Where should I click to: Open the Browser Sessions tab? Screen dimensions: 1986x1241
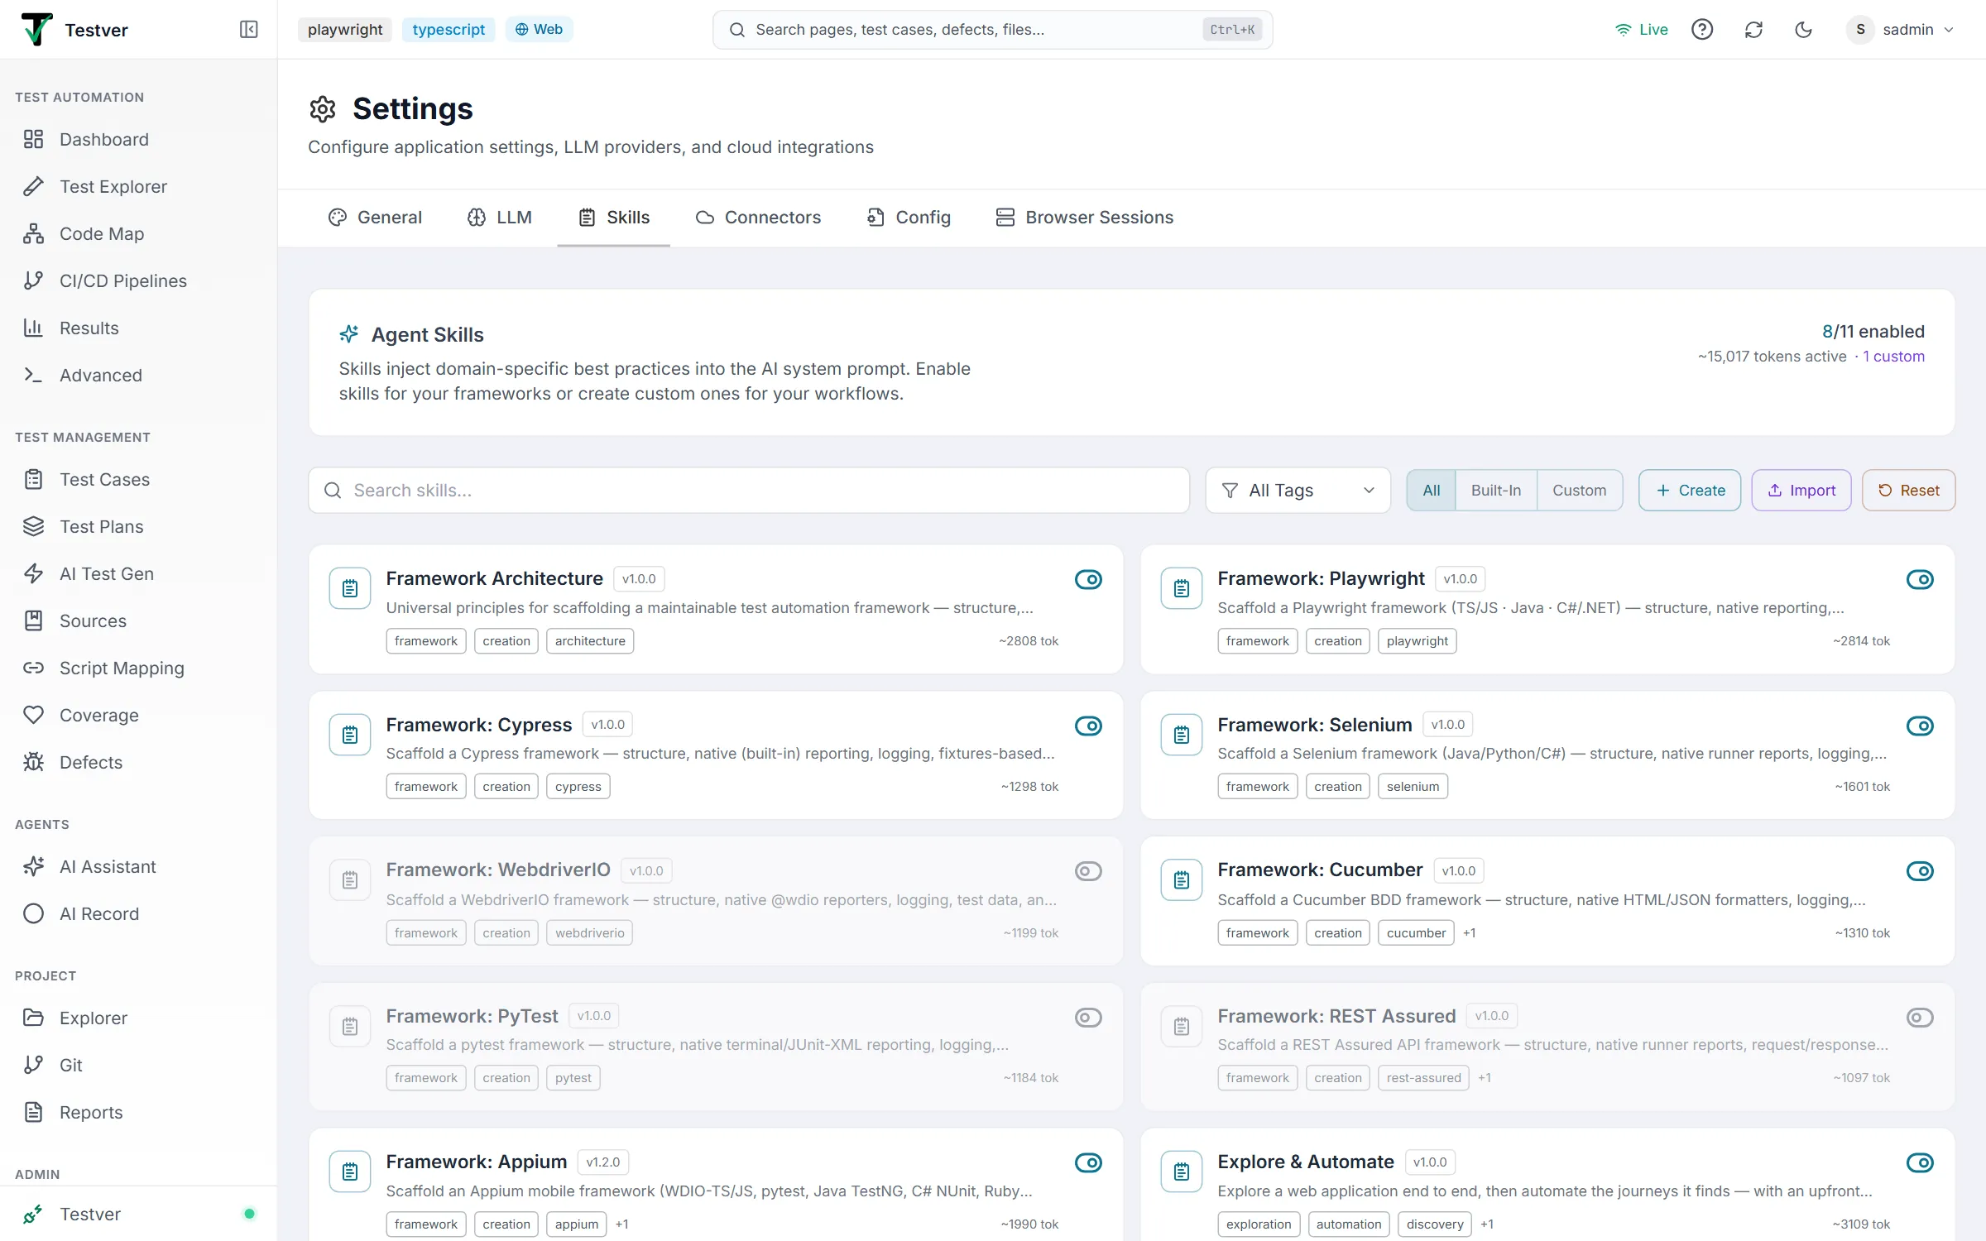[x=1084, y=217]
